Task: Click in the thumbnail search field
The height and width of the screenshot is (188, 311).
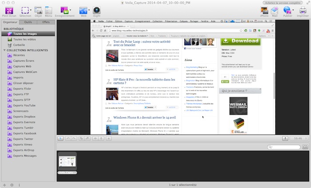Action: tap(284, 147)
